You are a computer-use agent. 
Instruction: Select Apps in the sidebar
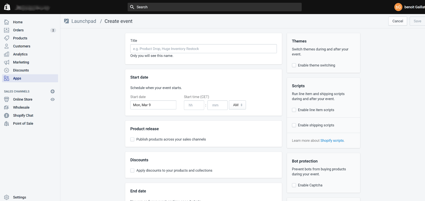(x=30, y=78)
